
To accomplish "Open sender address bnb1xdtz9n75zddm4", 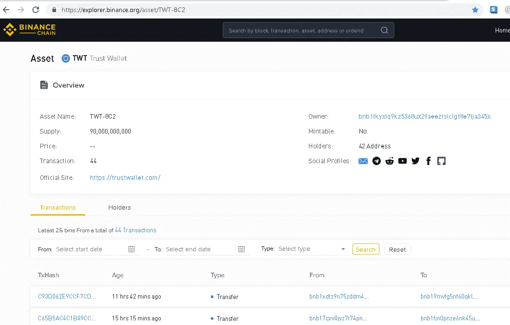I will point(339,296).
